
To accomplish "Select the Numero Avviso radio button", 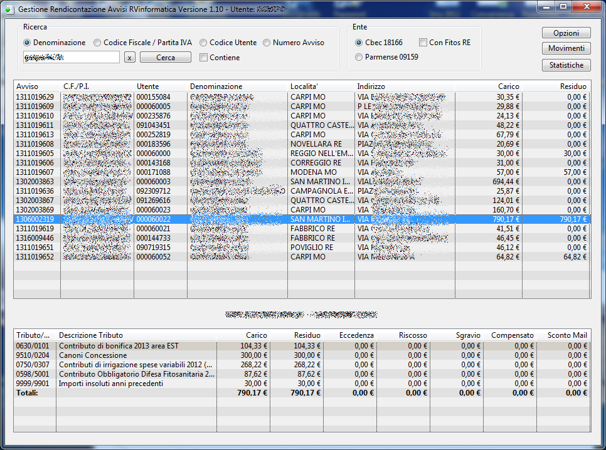I will pos(294,43).
